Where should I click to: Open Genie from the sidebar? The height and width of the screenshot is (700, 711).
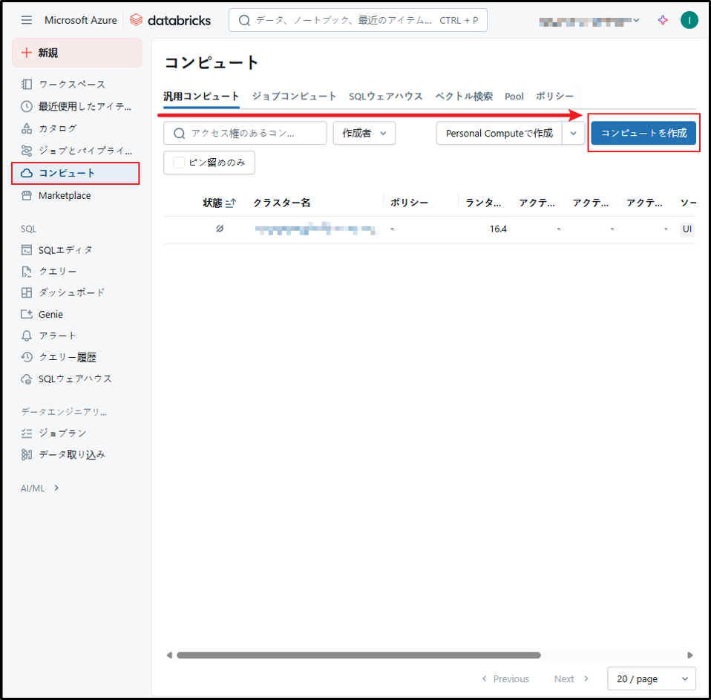[50, 314]
